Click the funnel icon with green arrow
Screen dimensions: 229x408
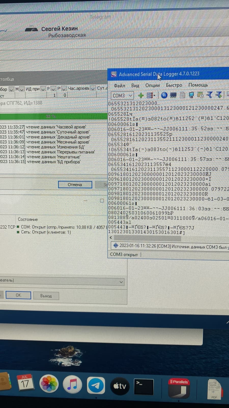tap(219, 95)
